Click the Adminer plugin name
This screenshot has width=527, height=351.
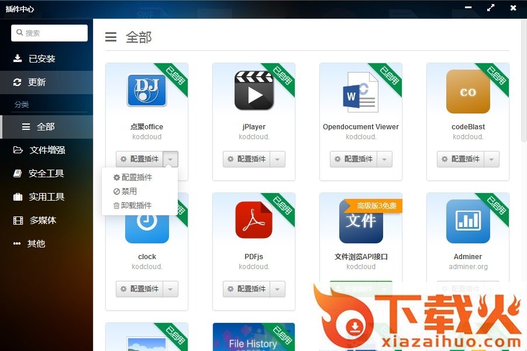(x=468, y=257)
